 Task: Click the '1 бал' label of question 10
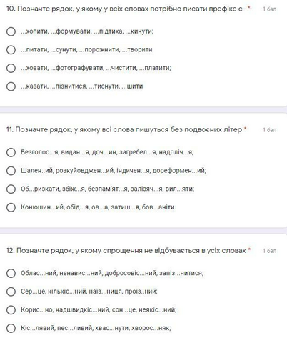click(x=270, y=9)
